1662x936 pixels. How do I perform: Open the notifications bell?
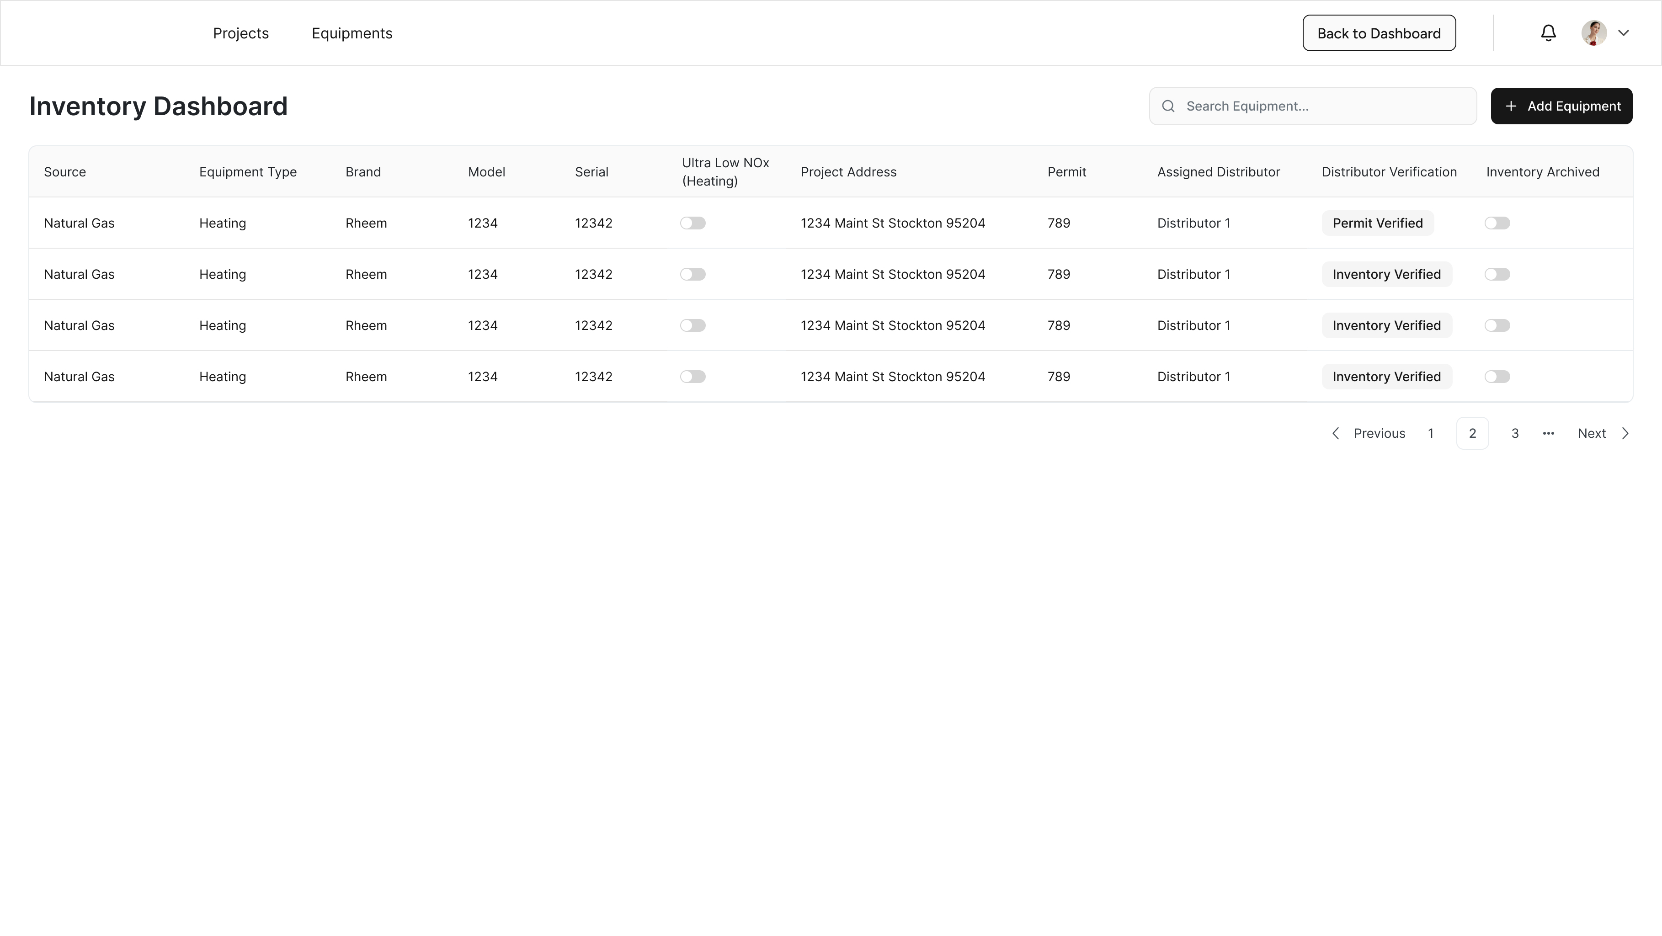pos(1548,33)
